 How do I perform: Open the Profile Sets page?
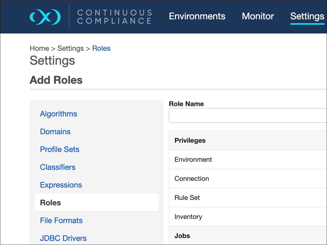coord(60,149)
